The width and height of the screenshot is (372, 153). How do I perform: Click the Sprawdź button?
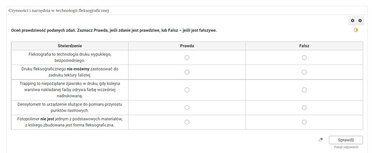pos(346,140)
